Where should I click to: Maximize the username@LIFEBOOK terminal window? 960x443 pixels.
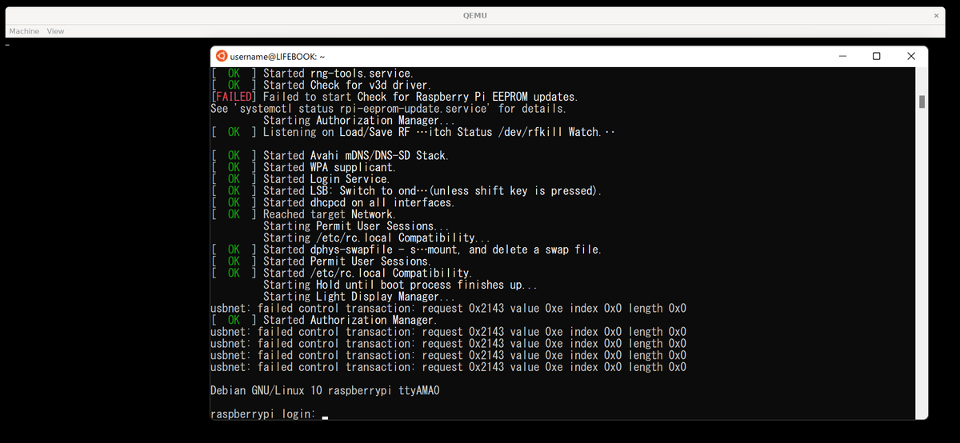877,56
